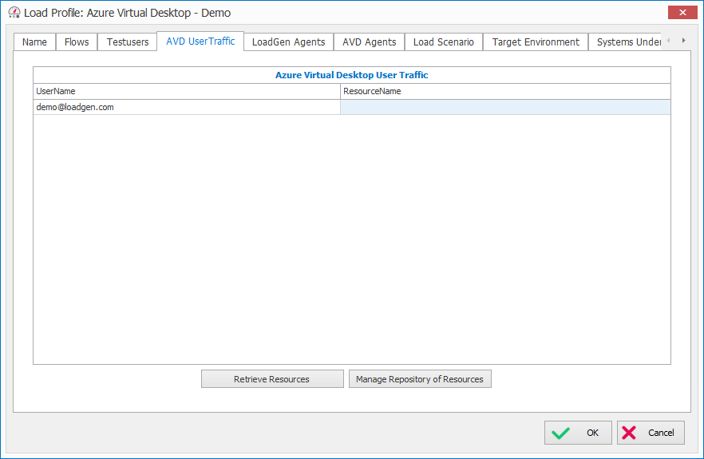Select the AVD UserTraffic tab

tap(200, 42)
